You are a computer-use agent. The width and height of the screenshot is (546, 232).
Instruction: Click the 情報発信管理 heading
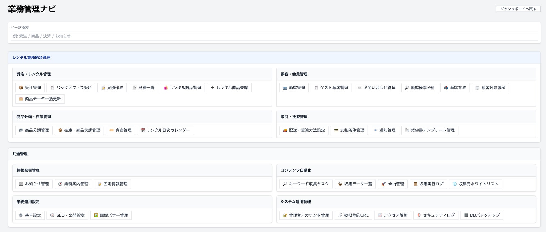28,170
